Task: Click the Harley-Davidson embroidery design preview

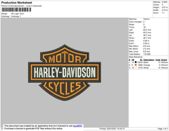Action: [x=65, y=73]
